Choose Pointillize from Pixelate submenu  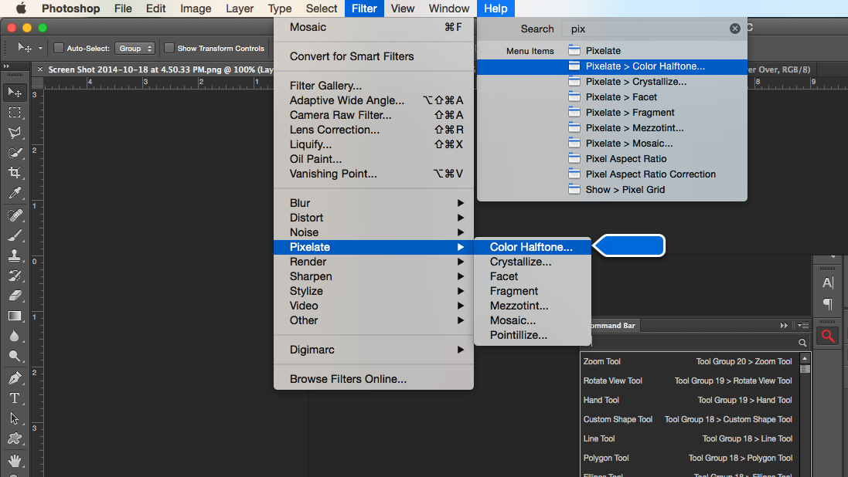coord(532,335)
